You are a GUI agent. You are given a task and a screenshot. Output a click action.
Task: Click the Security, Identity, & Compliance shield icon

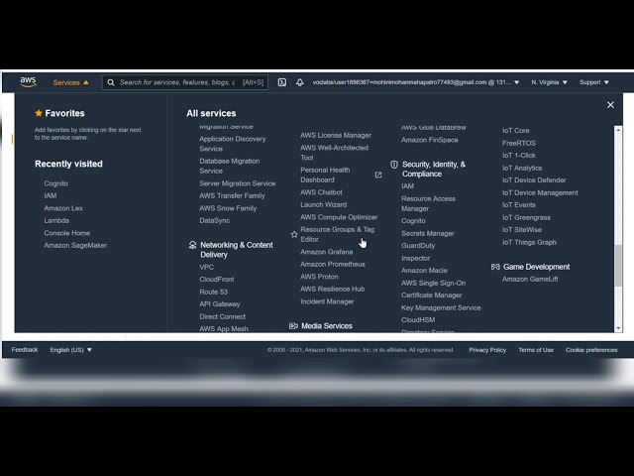tap(394, 165)
